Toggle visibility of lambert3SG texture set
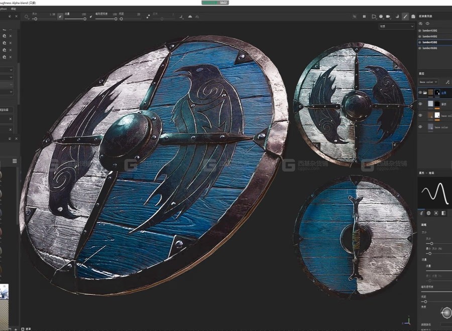Screen dimensions: 452x331 420,31
